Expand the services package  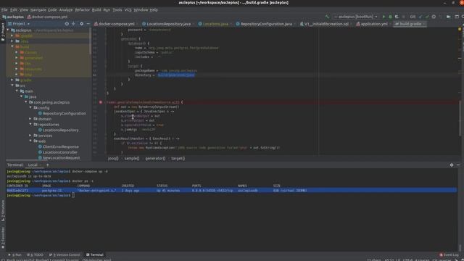point(30,136)
